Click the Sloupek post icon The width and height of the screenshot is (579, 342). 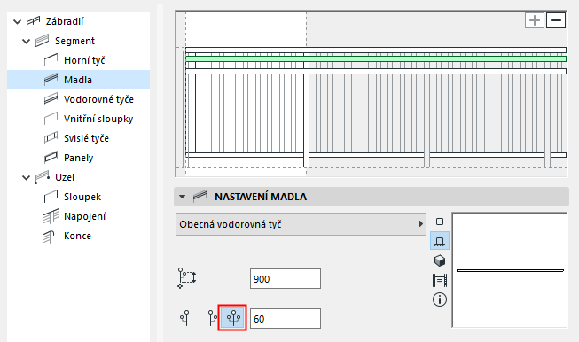pos(51,197)
